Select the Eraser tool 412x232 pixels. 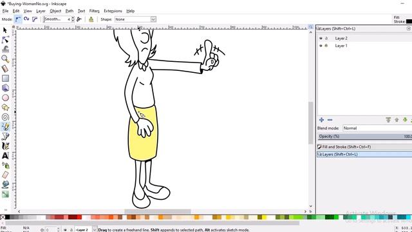click(5, 175)
